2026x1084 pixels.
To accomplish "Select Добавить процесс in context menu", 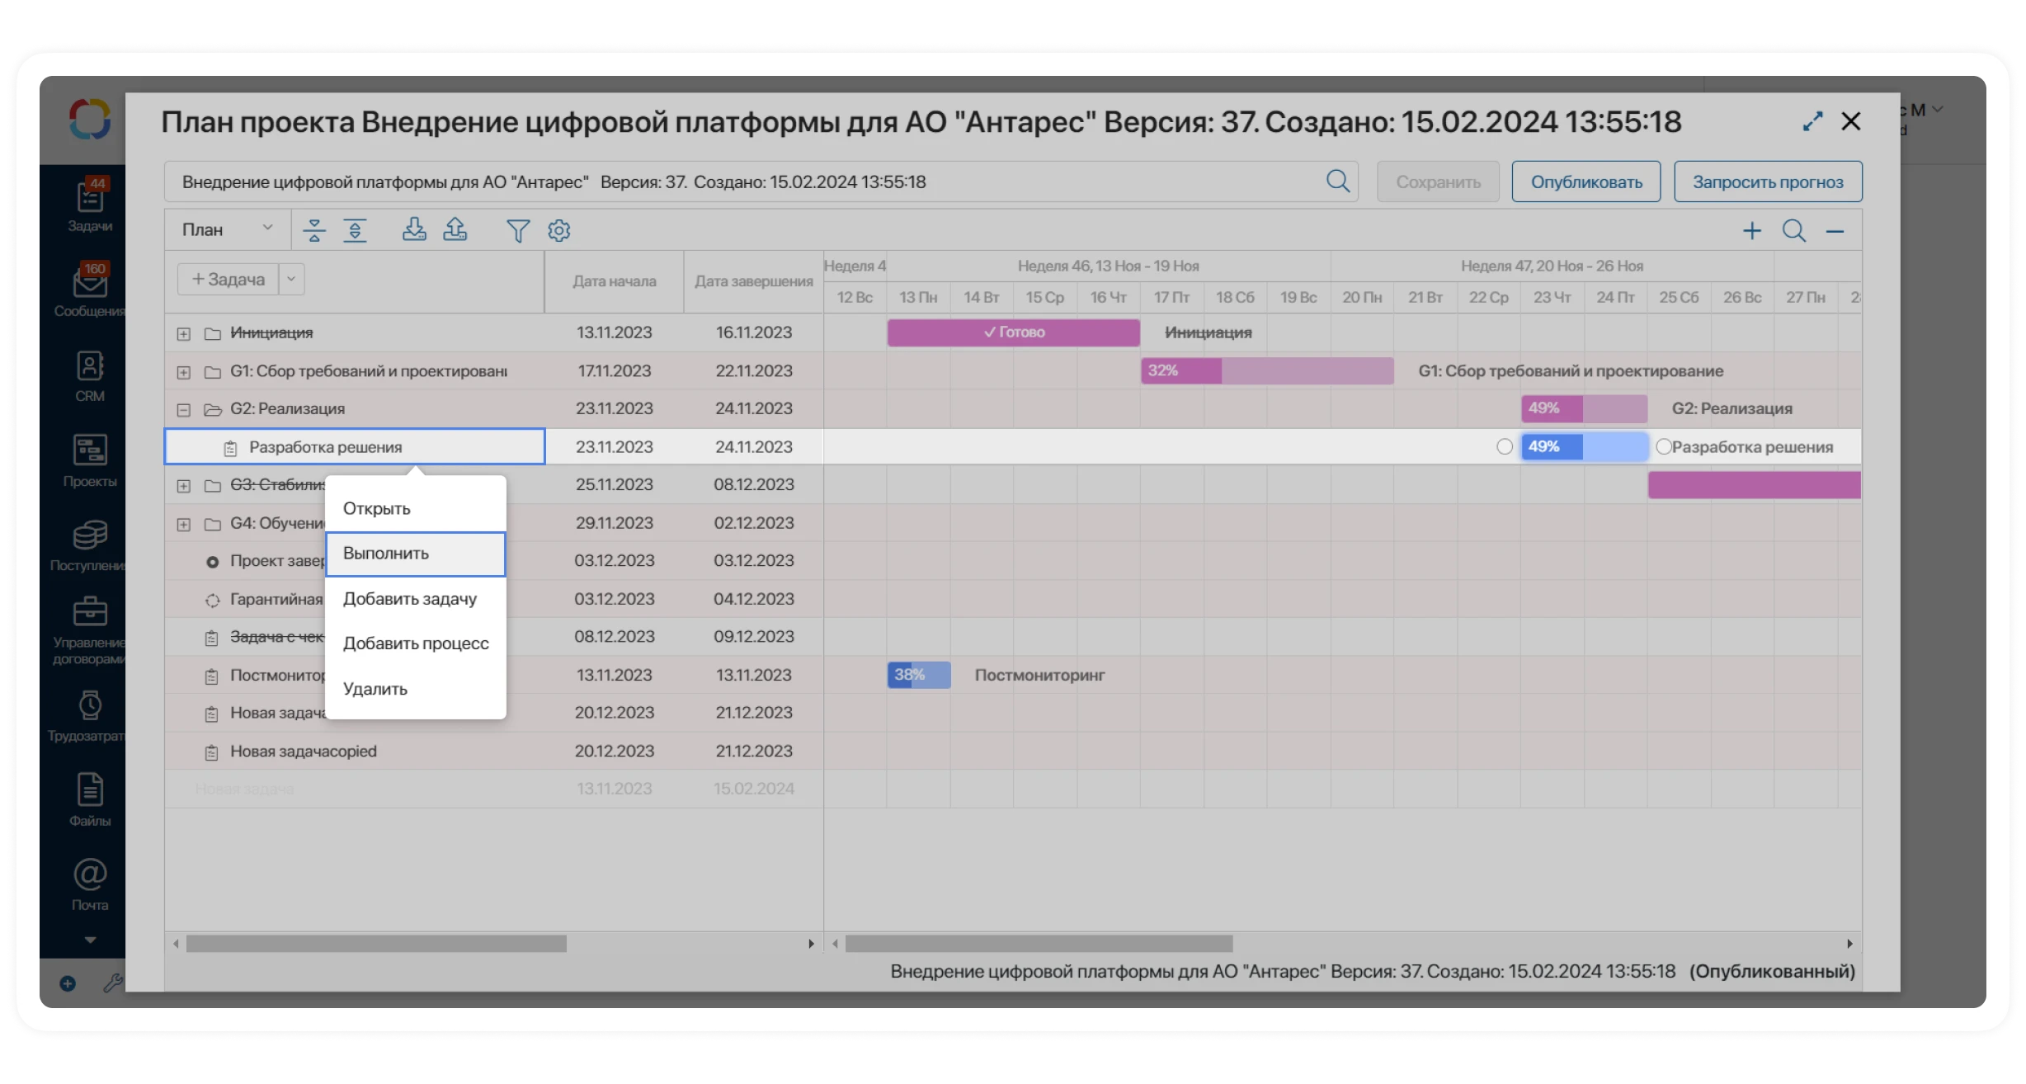I will pos(415,643).
